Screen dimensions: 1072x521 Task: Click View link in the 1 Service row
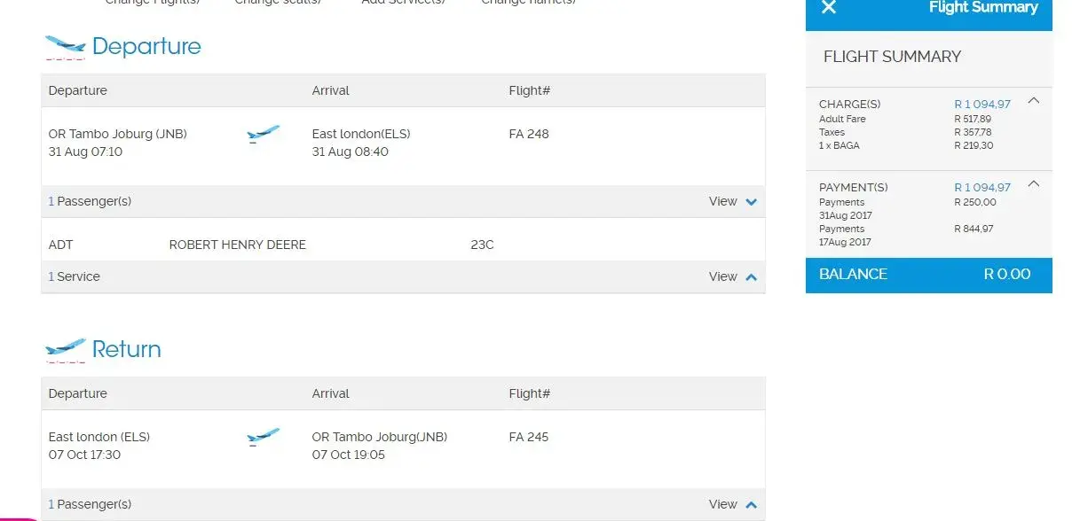[x=722, y=276]
